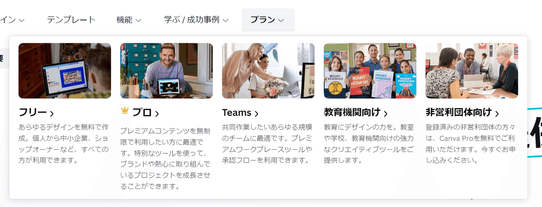This screenshot has width=542, height=207.
Task: Collapse the プラン dropdown menu
Action: 268,20
